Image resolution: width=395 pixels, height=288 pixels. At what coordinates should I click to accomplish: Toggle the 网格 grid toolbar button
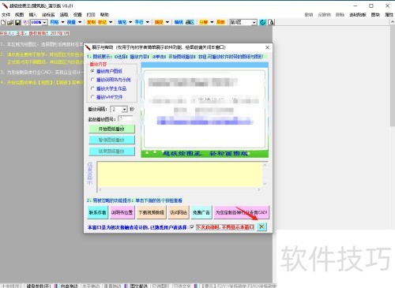55,22
